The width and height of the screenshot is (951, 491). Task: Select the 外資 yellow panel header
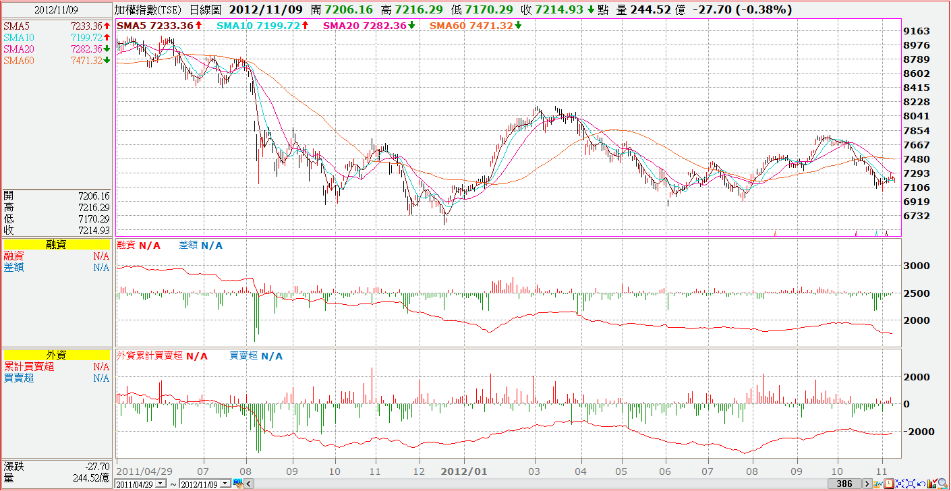56,355
